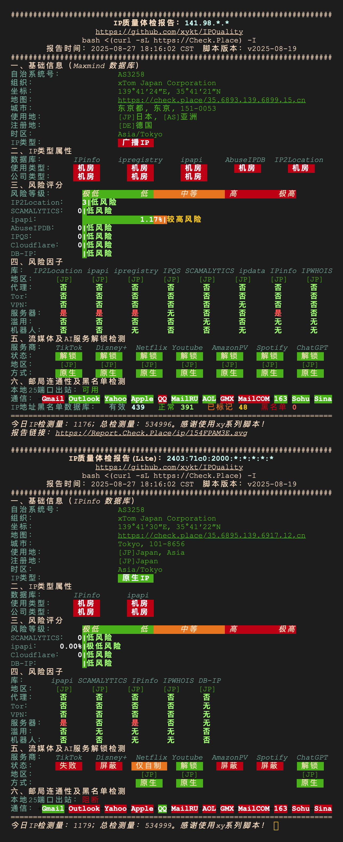Open the Report.Check.Place svg report link
Screen dimensions: 343x842
tap(151, 433)
